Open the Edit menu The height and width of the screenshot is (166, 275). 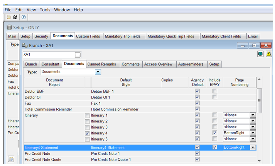[19, 10]
